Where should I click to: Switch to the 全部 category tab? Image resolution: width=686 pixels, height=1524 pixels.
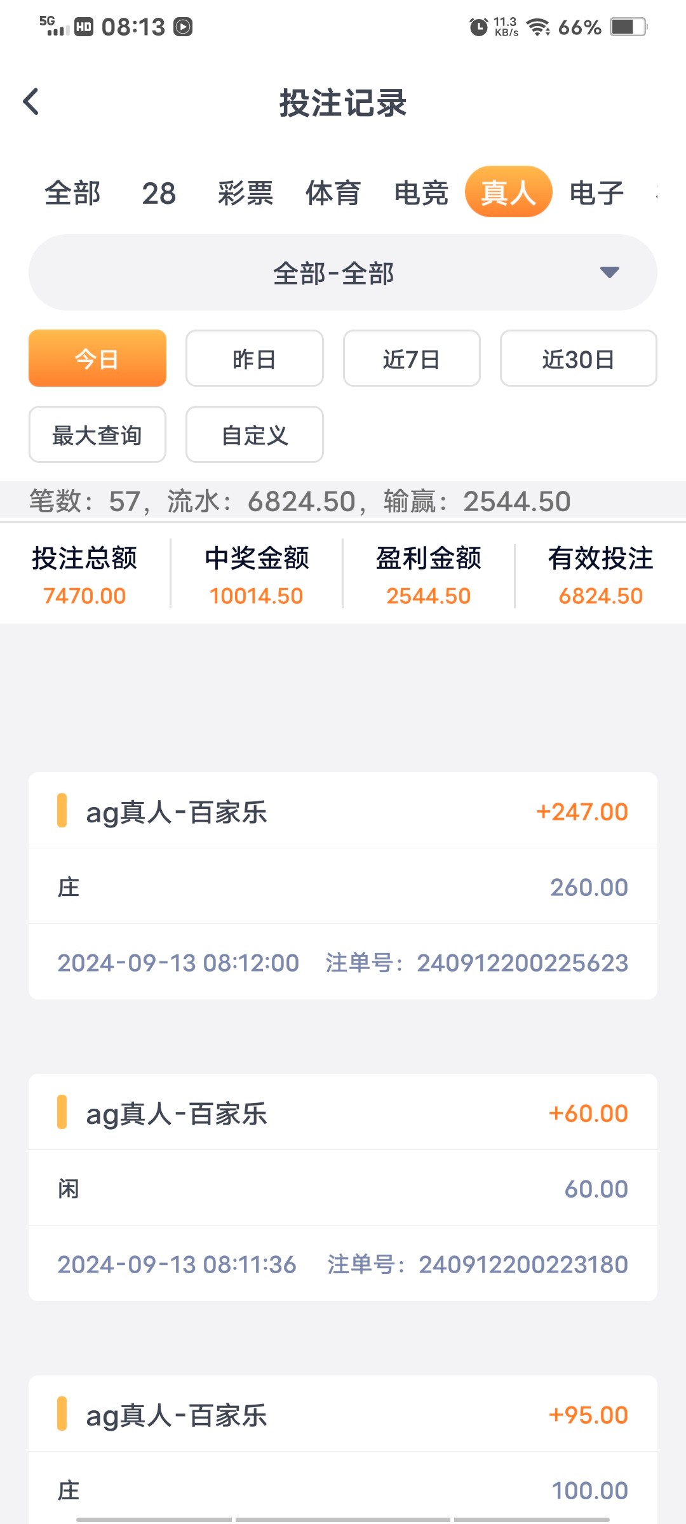click(x=72, y=193)
